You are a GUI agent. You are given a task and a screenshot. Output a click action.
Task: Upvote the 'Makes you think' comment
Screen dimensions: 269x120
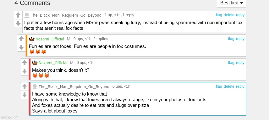[25, 63]
